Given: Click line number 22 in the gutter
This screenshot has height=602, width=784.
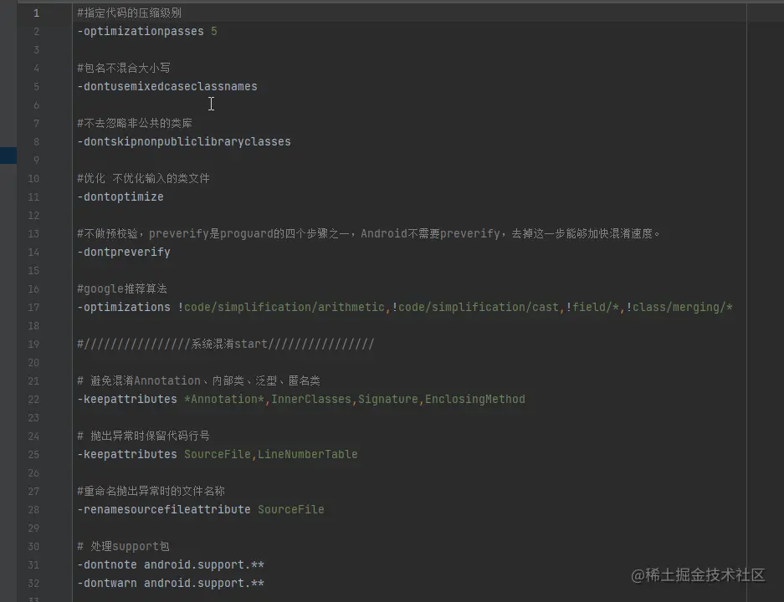Looking at the screenshot, I should pyautogui.click(x=33, y=399).
